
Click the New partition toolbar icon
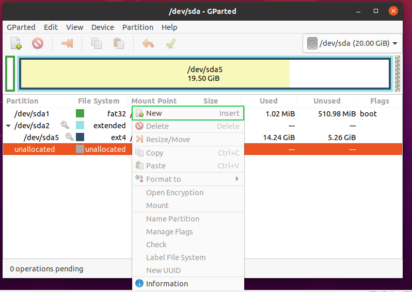click(x=16, y=43)
